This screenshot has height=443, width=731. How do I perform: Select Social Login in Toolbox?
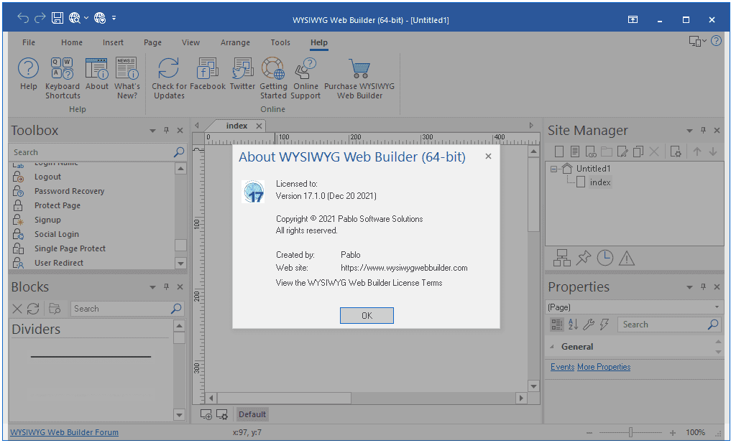click(56, 234)
